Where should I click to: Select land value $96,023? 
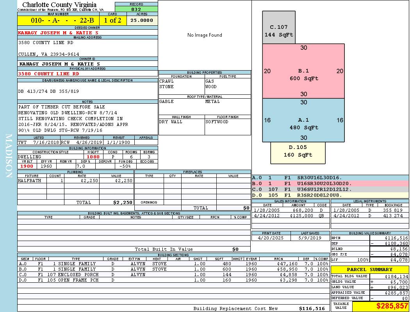coord(398,287)
